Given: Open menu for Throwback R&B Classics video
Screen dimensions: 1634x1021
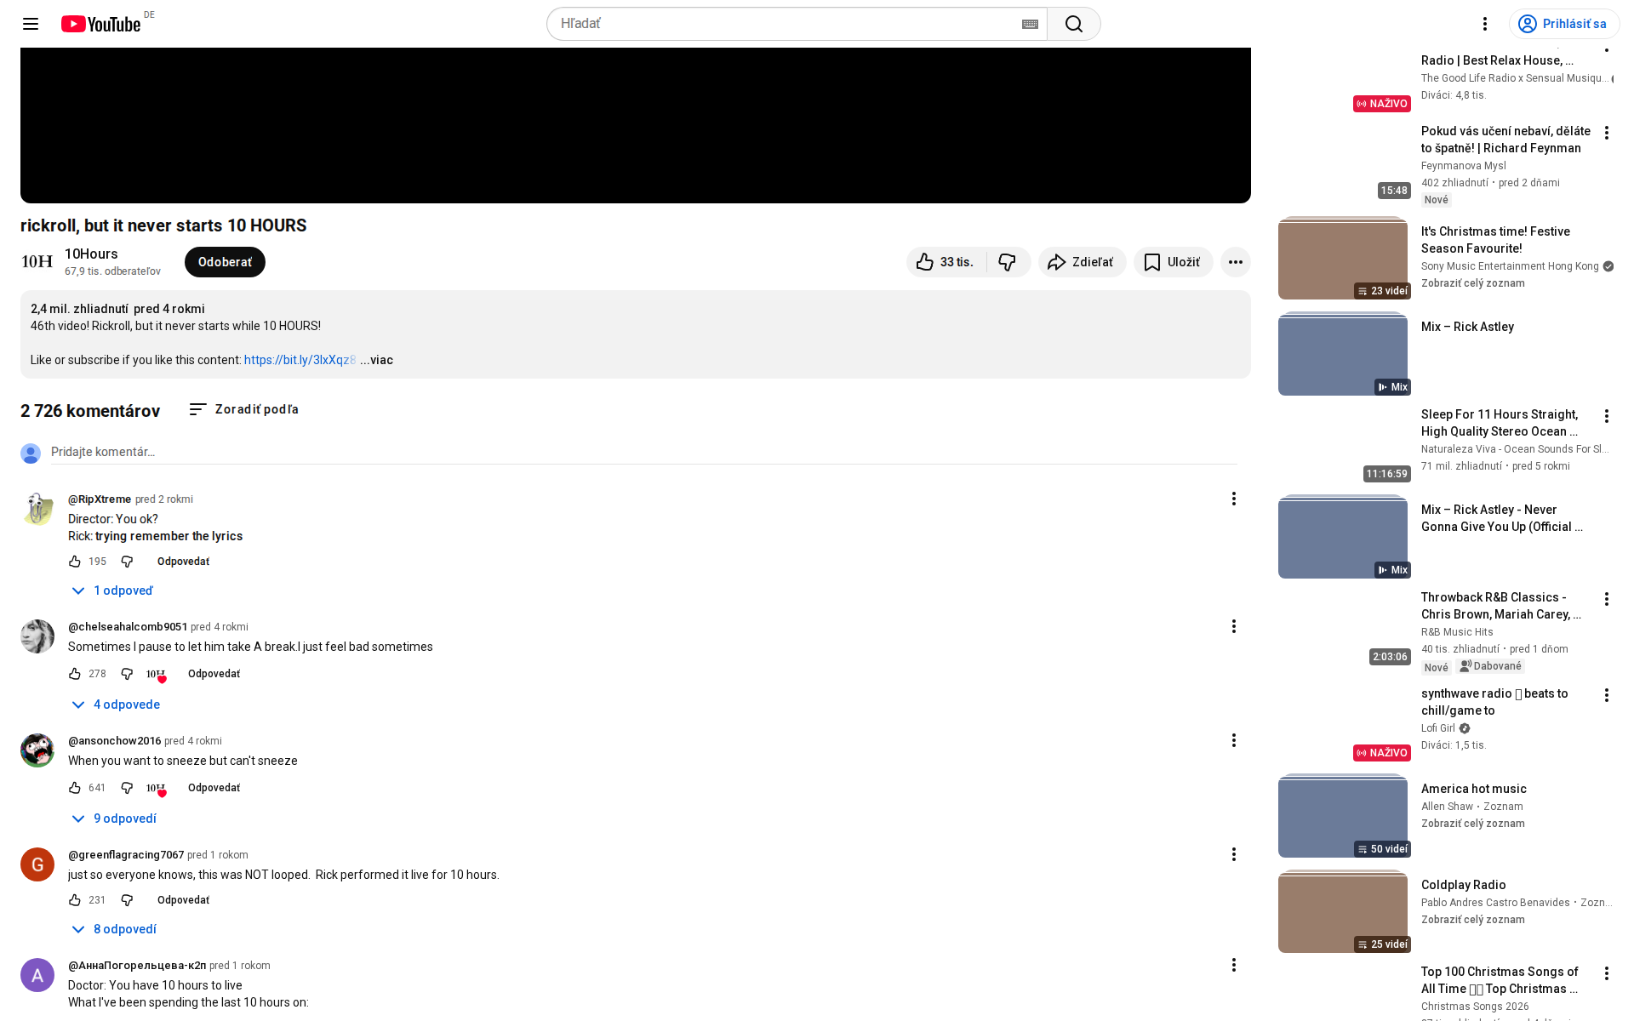Looking at the screenshot, I should click(1606, 599).
